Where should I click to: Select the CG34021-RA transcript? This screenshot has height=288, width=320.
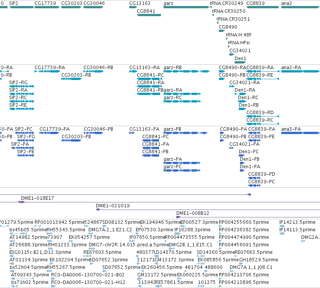[232, 86]
